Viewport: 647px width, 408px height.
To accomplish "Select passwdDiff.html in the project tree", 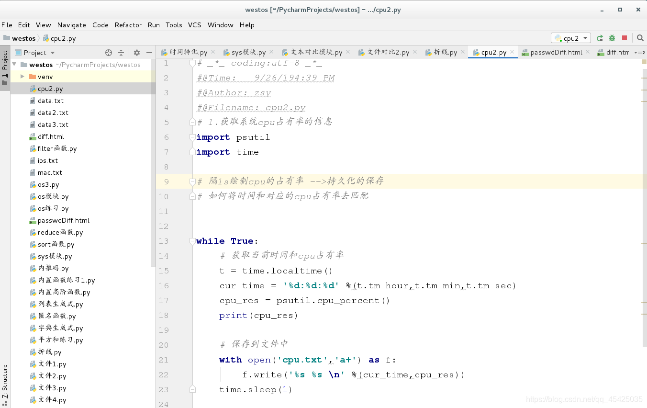I will pyautogui.click(x=64, y=220).
